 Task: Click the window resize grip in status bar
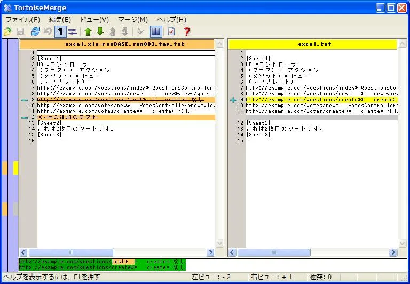[x=404, y=278]
